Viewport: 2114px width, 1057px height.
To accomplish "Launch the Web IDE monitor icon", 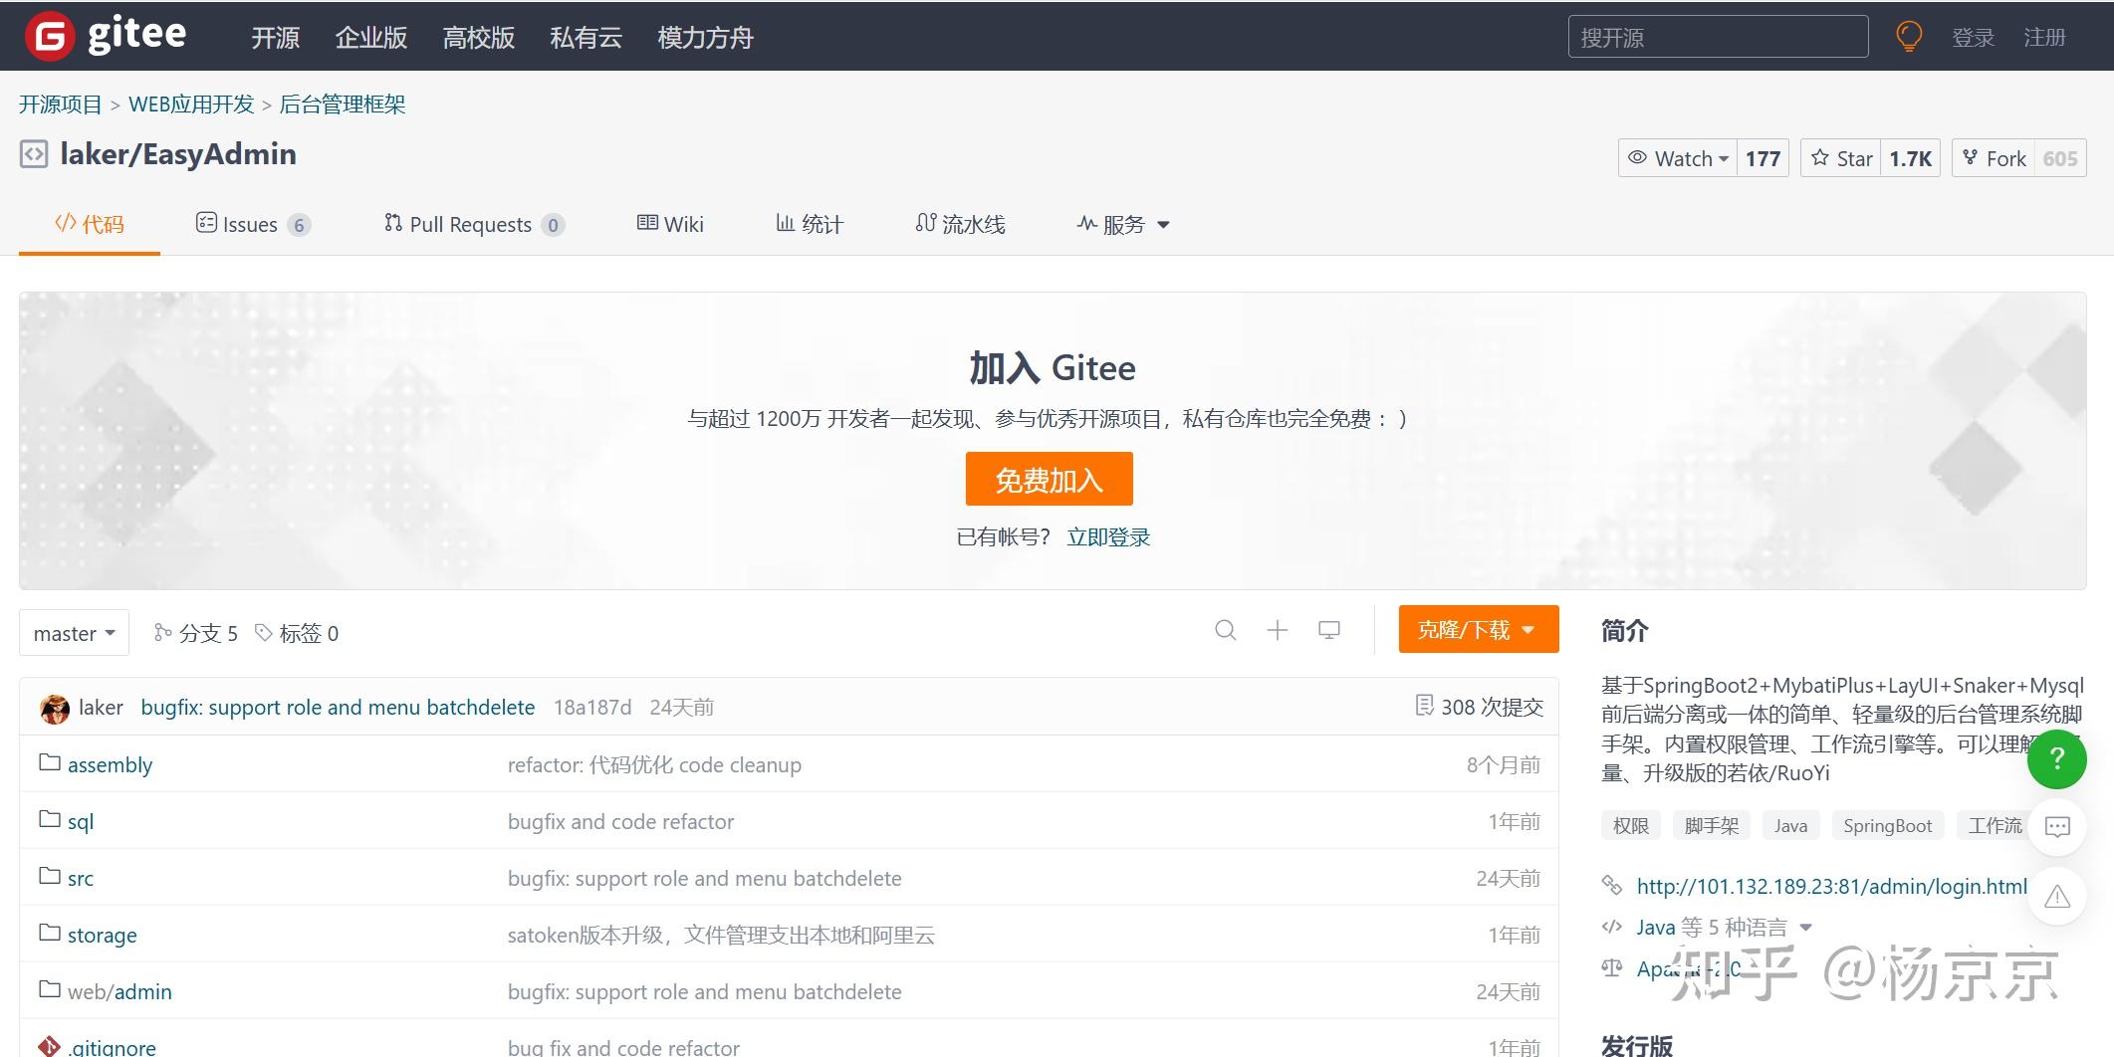I will point(1328,630).
